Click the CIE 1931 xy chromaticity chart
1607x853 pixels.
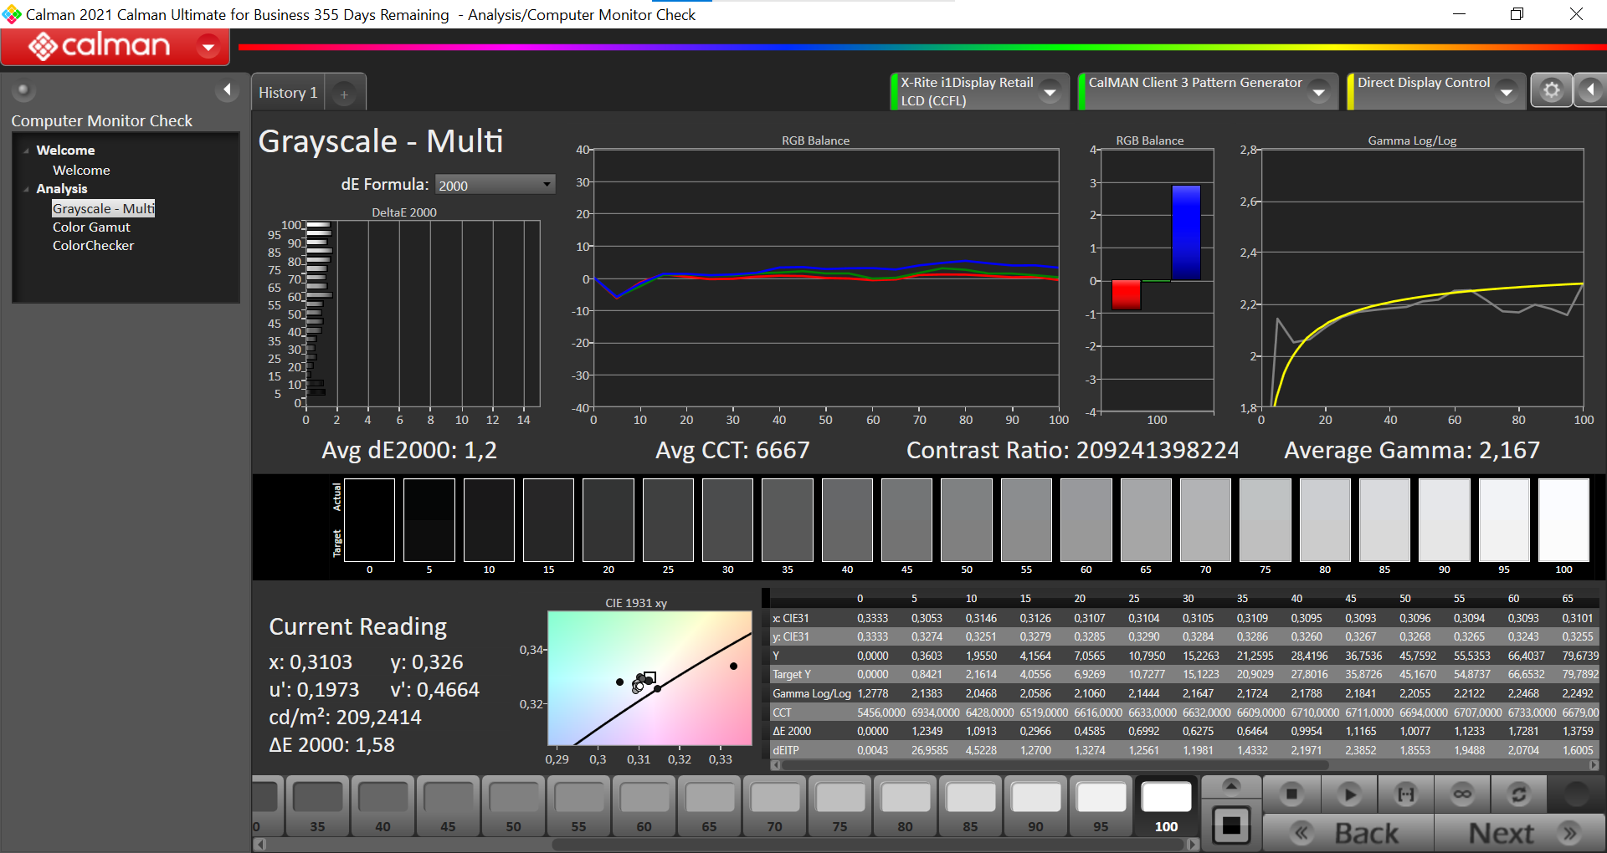pyautogui.click(x=649, y=678)
